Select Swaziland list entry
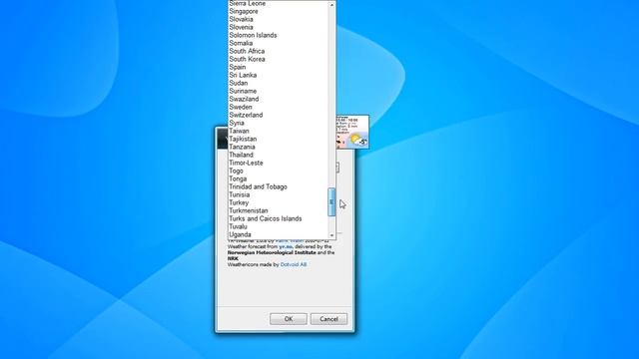 tap(278, 99)
